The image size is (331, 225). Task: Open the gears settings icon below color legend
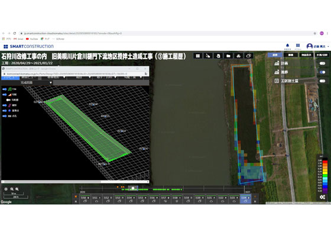322,197
